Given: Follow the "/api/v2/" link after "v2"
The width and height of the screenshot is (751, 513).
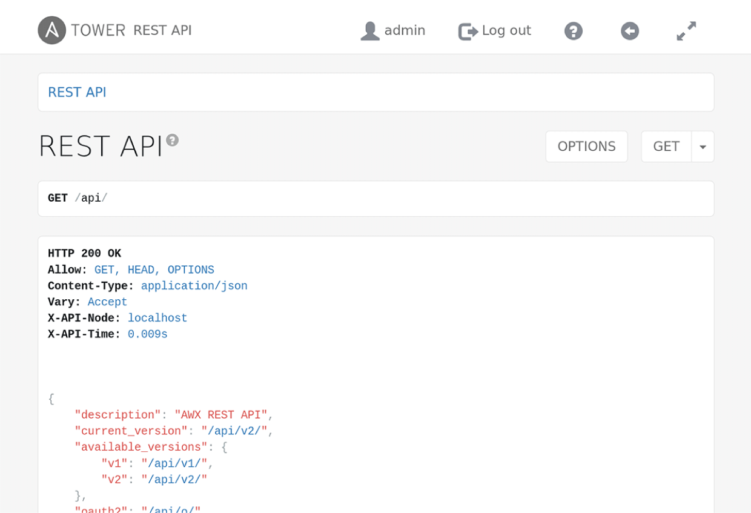Looking at the screenshot, I should (174, 479).
